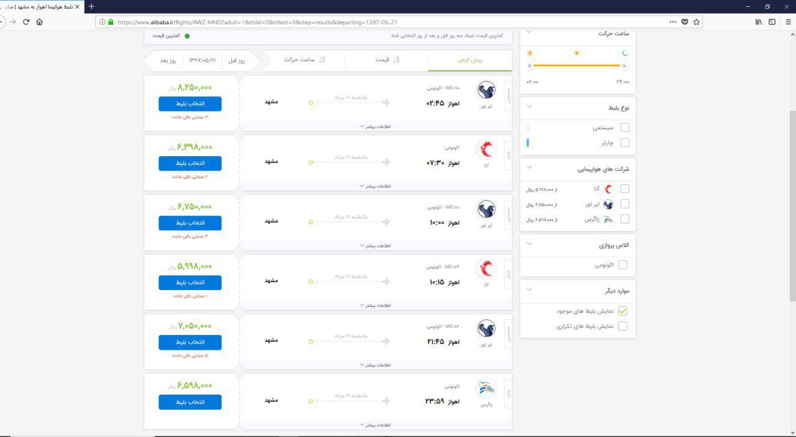The image size is (796, 437).
Task: Open the Firefox library icon
Action: click(x=759, y=22)
